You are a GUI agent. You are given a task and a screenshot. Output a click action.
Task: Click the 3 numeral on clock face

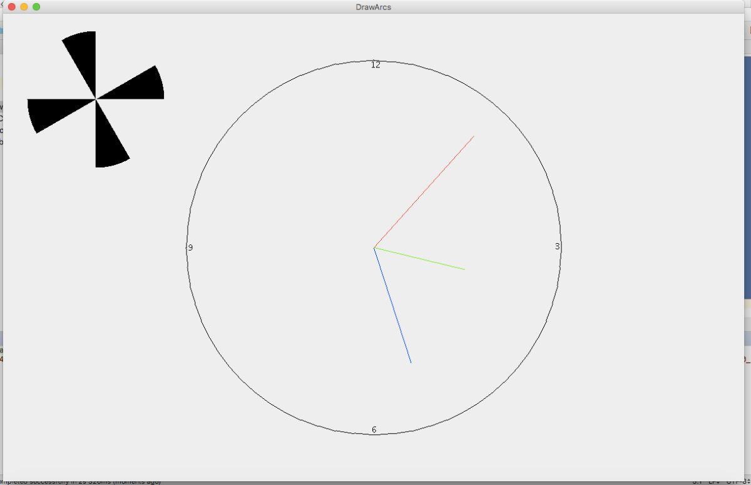[x=557, y=246]
